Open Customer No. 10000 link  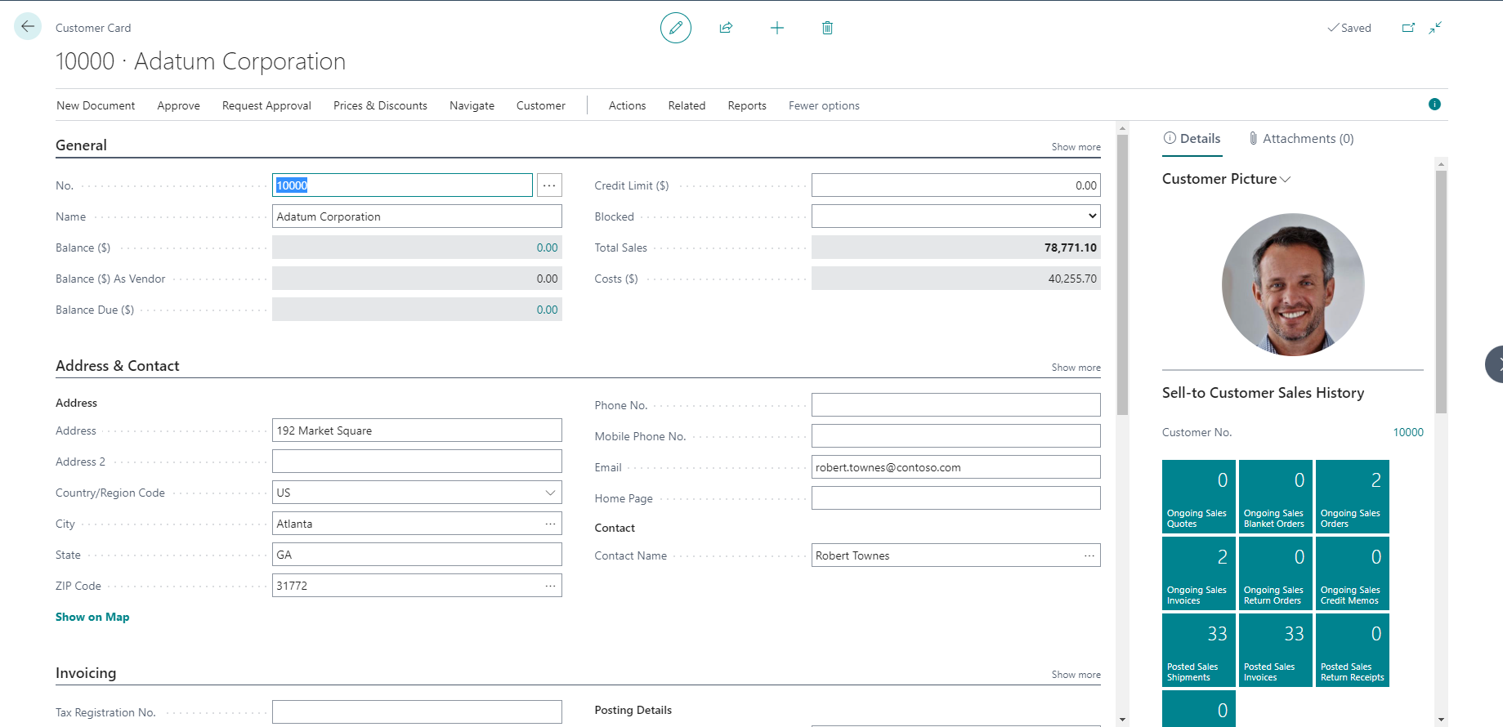1408,432
